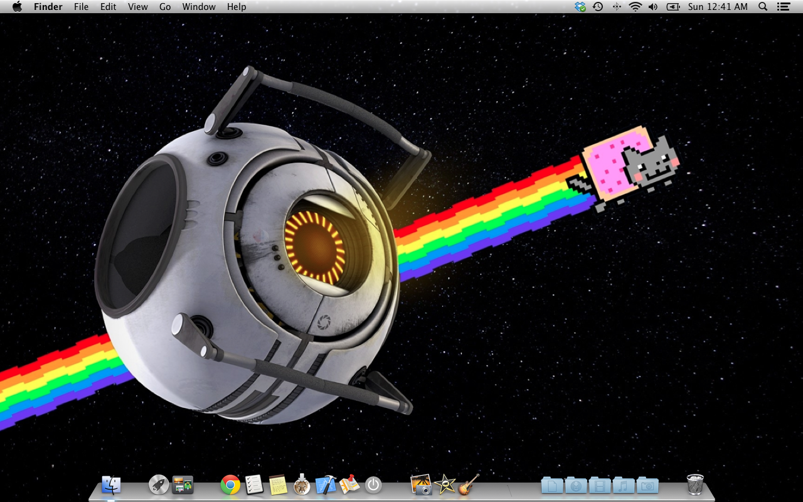Open the Finder menu
This screenshot has width=803, height=502.
tap(48, 7)
